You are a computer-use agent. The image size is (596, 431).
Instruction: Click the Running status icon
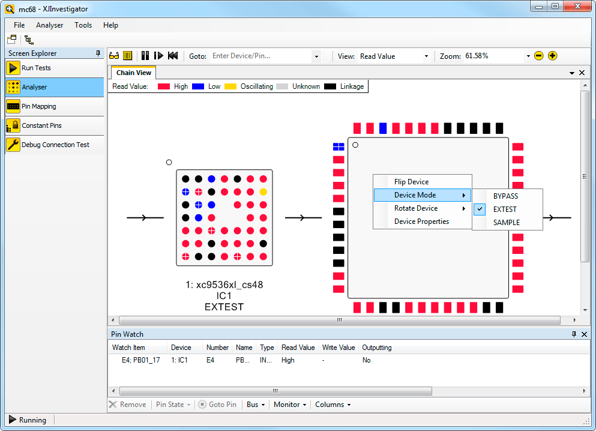13,420
